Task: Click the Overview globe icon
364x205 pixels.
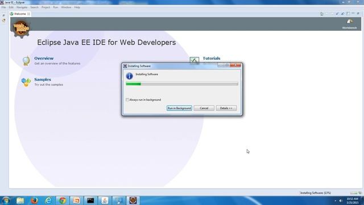Action: click(26, 61)
